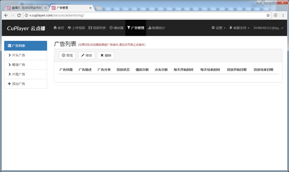Bookmark this page with star icon
This screenshot has width=289, height=172.
[268, 15]
